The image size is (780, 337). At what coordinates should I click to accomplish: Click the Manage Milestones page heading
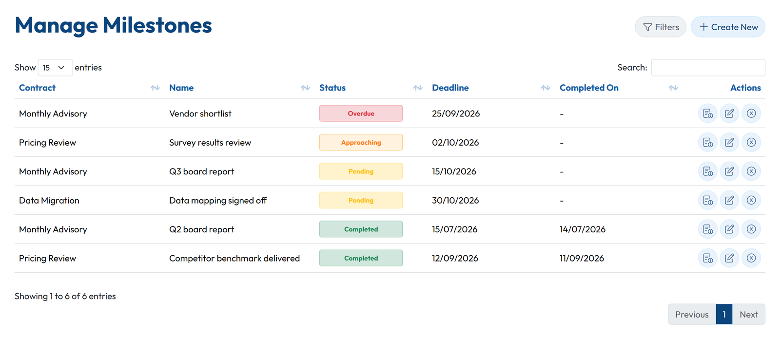[114, 25]
